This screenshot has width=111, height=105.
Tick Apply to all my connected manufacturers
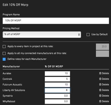(4, 53)
